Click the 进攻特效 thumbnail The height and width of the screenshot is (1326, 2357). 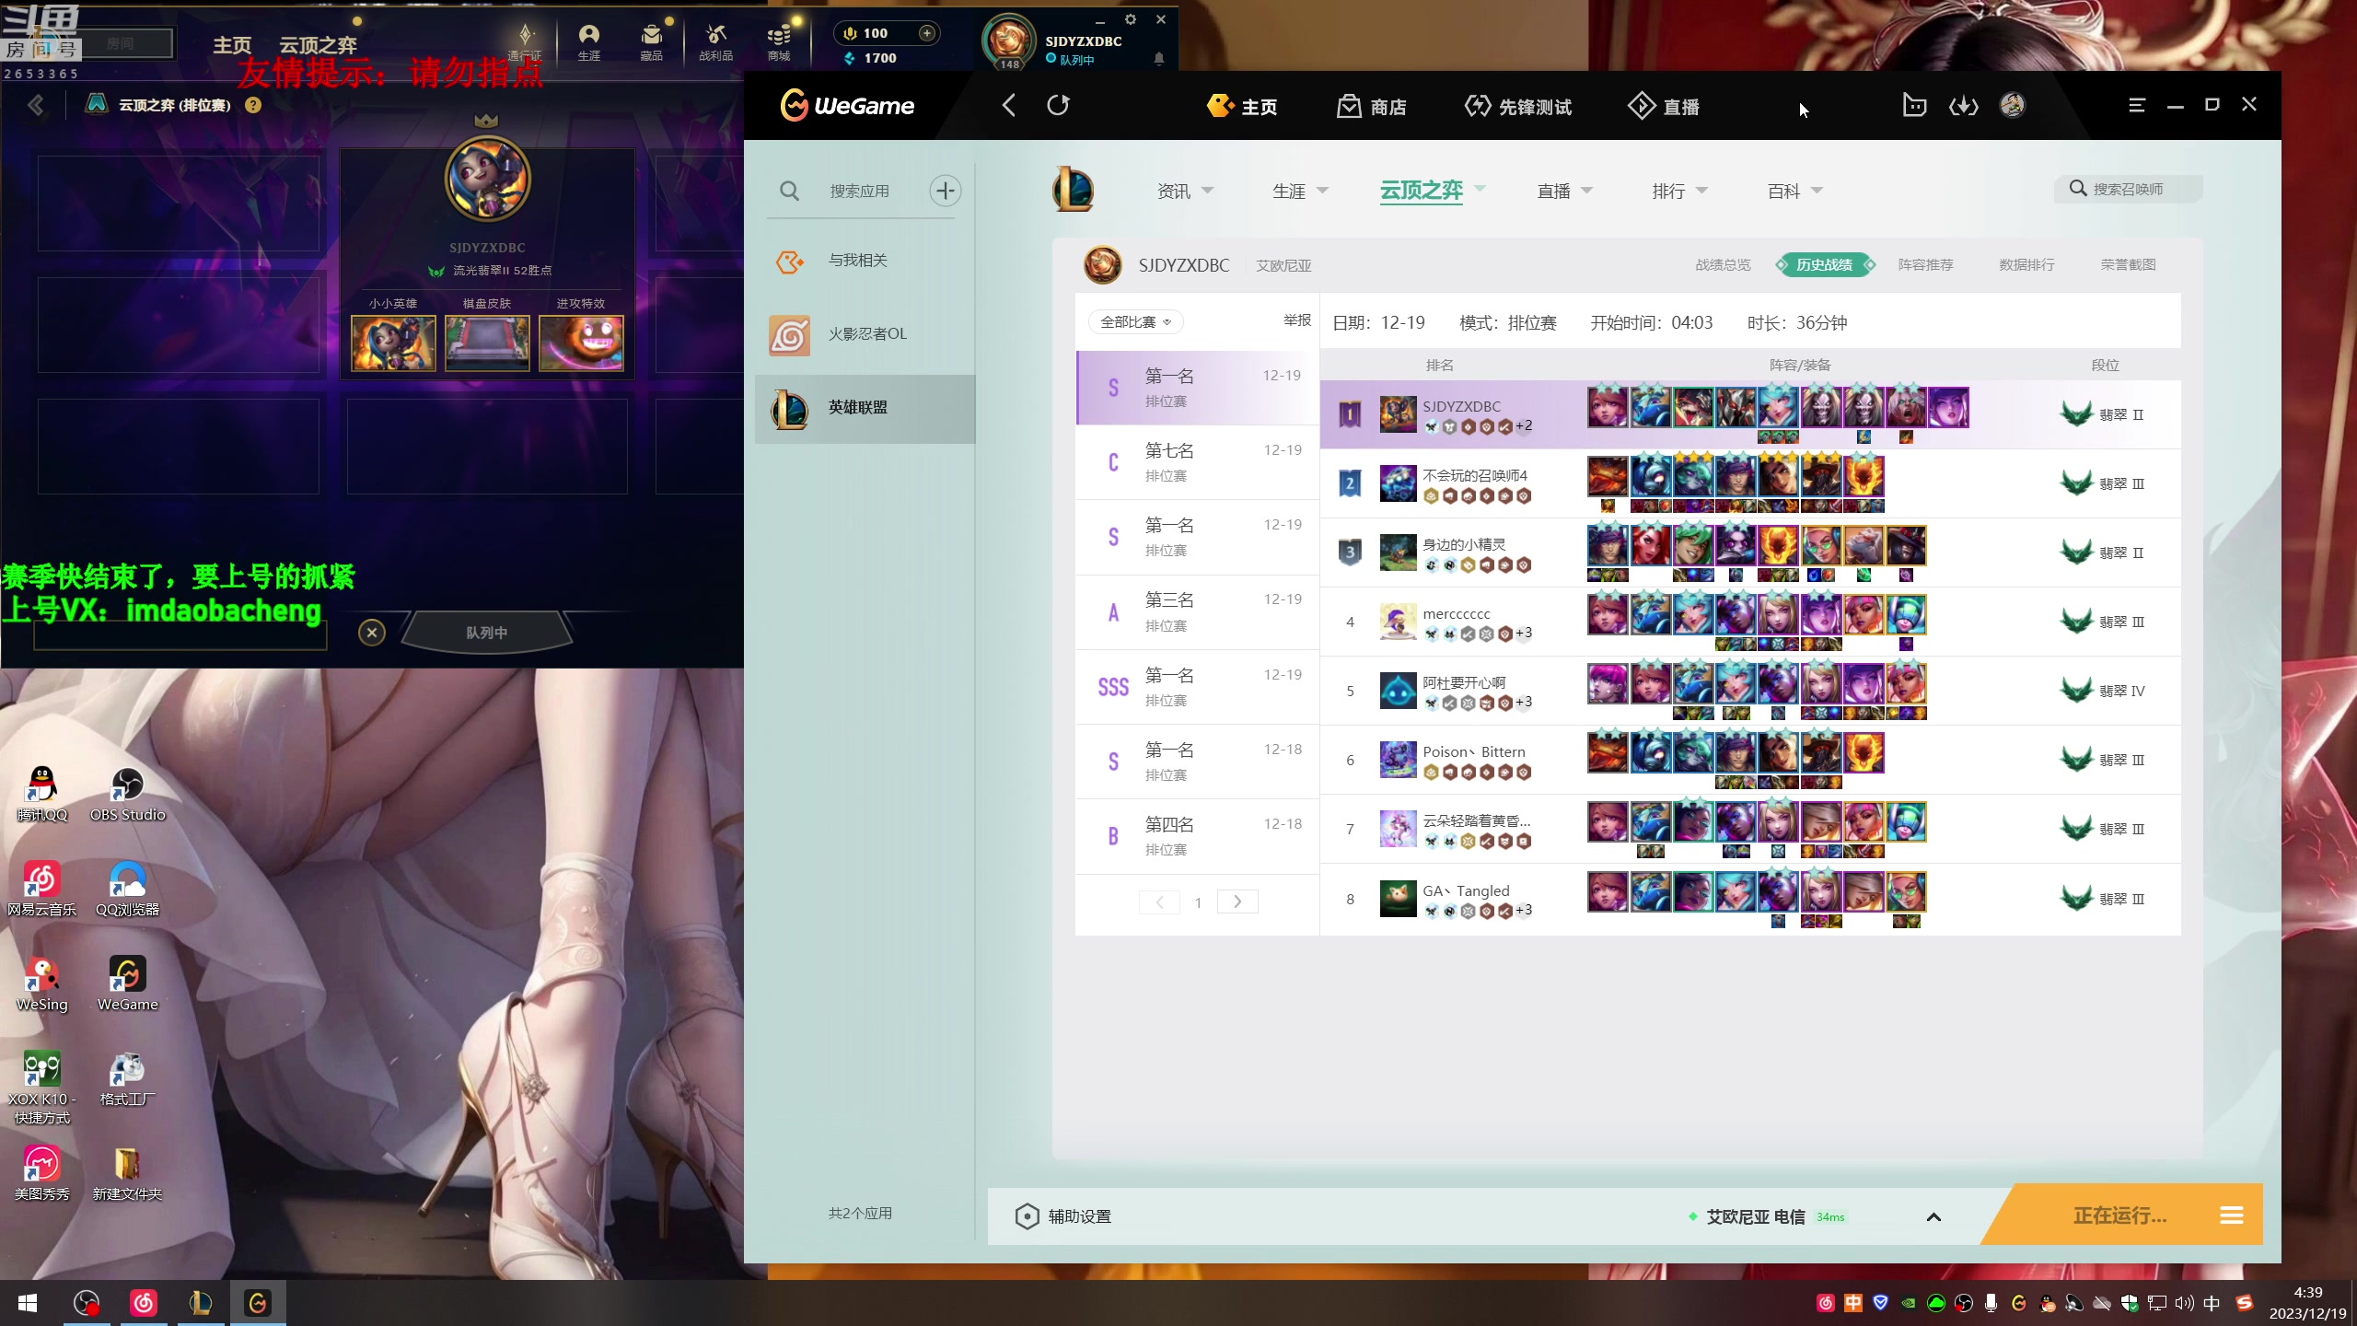pyautogui.click(x=581, y=343)
